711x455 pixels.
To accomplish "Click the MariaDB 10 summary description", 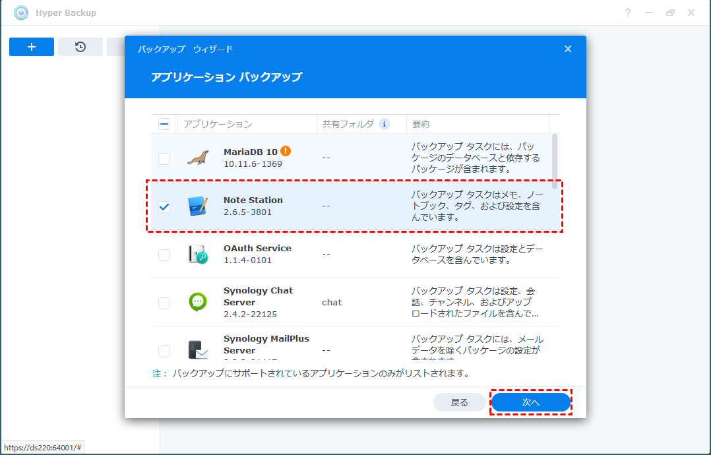I will pyautogui.click(x=476, y=158).
